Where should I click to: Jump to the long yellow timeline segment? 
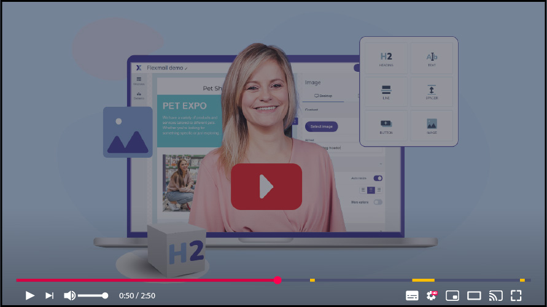tap(423, 280)
